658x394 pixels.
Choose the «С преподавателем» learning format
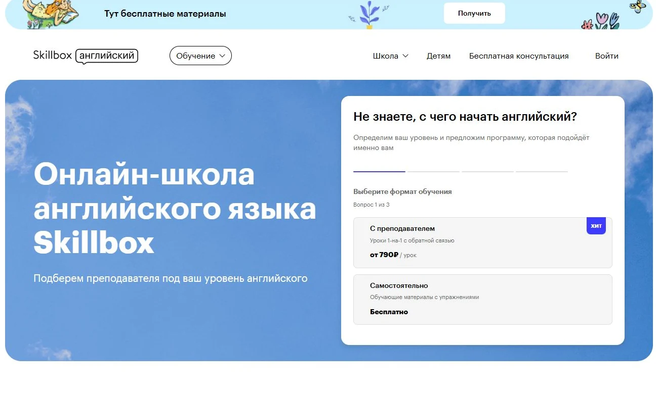pyautogui.click(x=483, y=242)
